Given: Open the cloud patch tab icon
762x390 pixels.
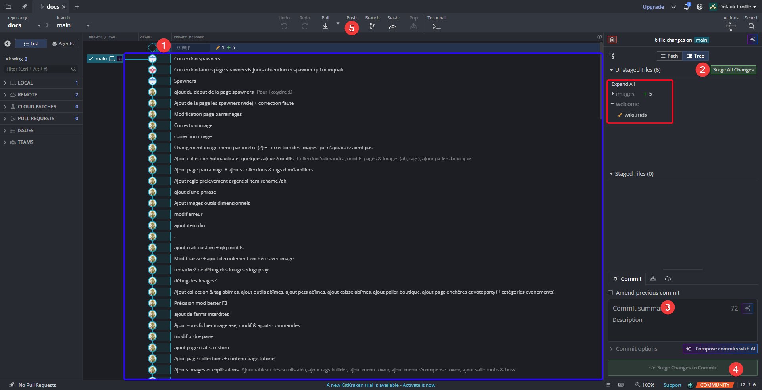Looking at the screenshot, I should coord(668,279).
